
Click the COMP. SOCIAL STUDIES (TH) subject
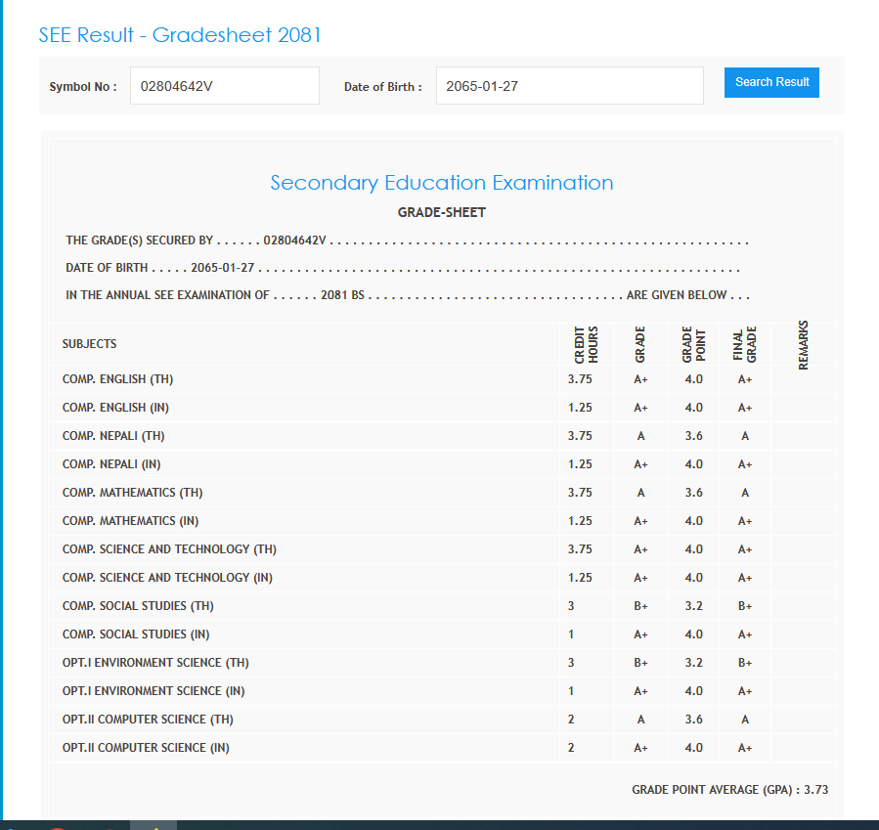(x=138, y=606)
